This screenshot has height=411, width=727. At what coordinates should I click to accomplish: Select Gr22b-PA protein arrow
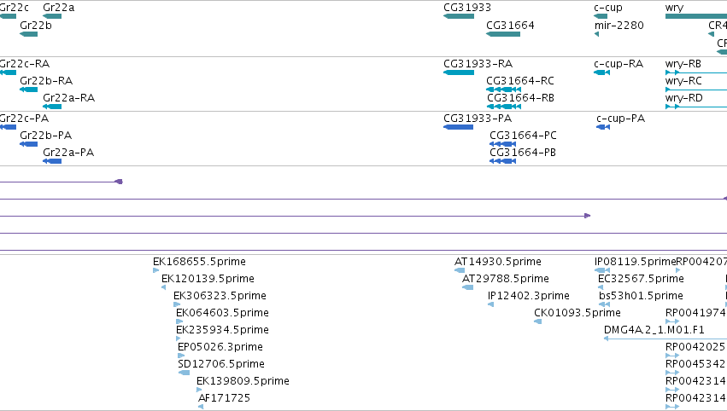[28, 144]
